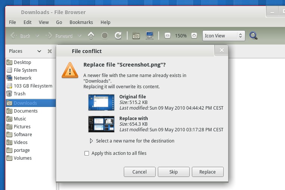Click the Skip button

[174, 172]
